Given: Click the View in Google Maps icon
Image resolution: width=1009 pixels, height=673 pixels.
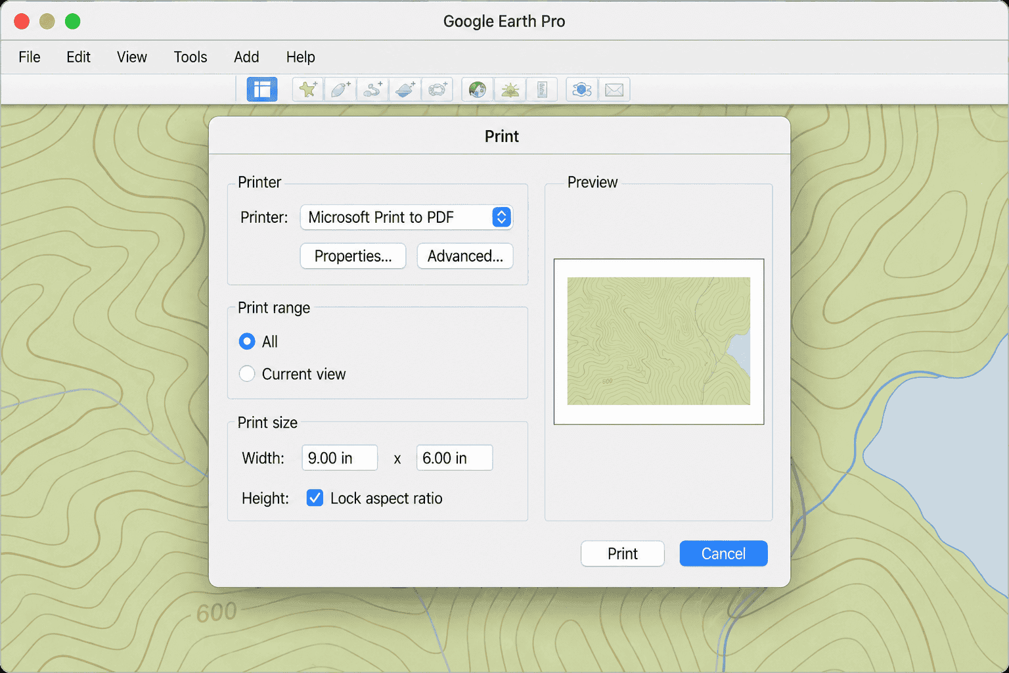Looking at the screenshot, I should click(582, 89).
